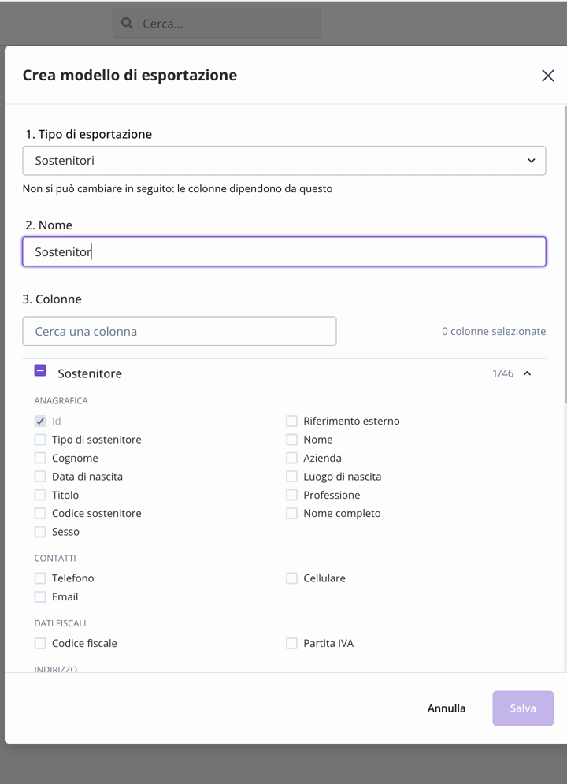Image resolution: width=567 pixels, height=784 pixels.
Task: Check the Cognome column
Action: click(40, 458)
